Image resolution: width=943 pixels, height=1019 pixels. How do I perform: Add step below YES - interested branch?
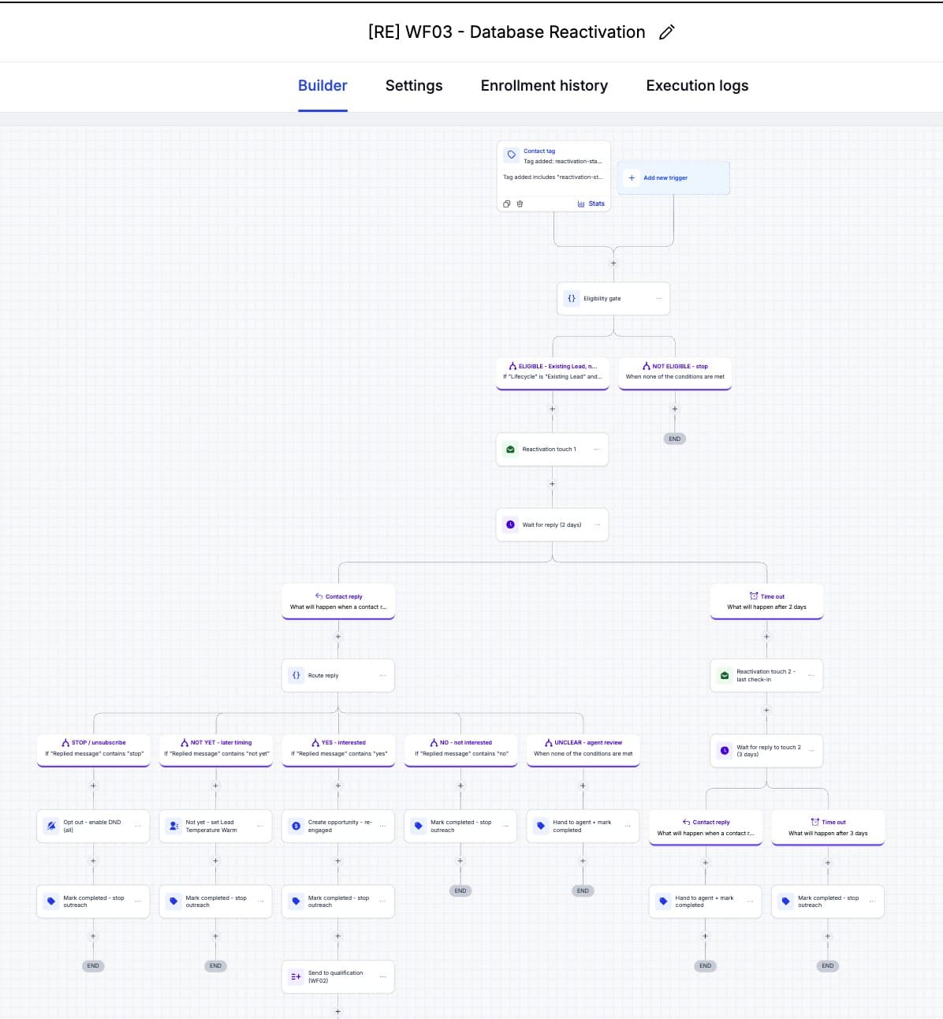pos(338,786)
